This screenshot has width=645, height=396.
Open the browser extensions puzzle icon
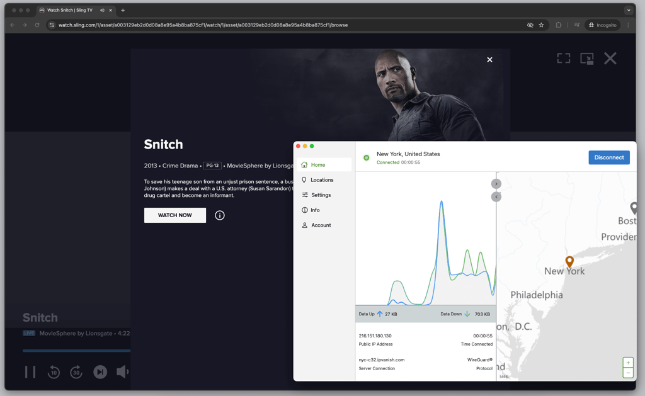point(558,25)
